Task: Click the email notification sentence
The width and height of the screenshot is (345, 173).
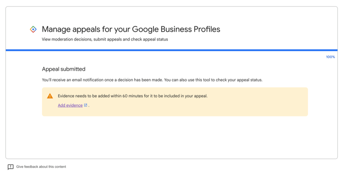Action: tap(103, 80)
